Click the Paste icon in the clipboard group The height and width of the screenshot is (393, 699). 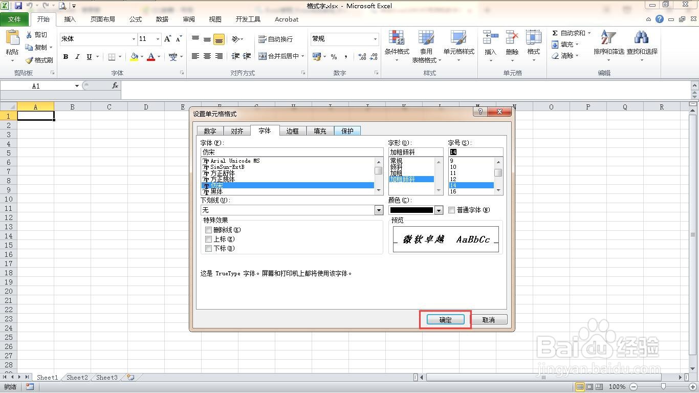(12, 38)
